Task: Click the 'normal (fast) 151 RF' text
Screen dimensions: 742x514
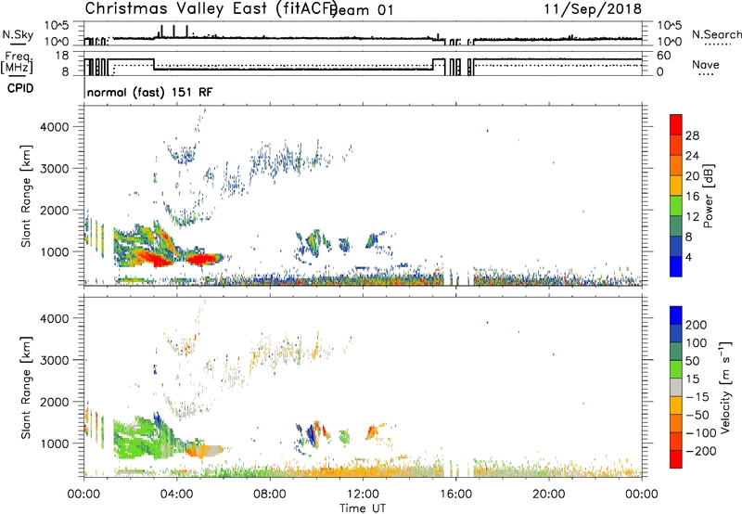Action: coord(149,92)
